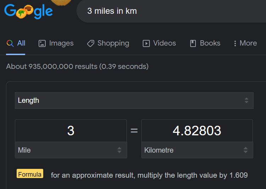Click the Videos play icon
Screen dimensions: 266x189
(x=146, y=43)
